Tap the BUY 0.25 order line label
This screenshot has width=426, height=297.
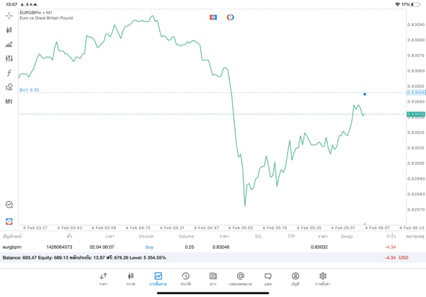click(29, 90)
